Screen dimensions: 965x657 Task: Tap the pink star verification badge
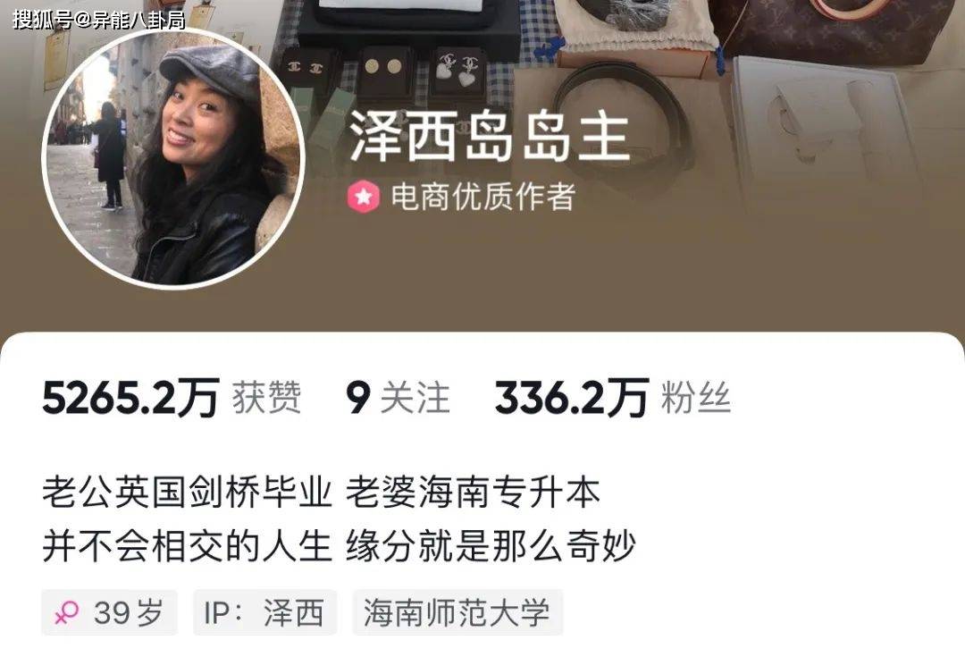[363, 197]
